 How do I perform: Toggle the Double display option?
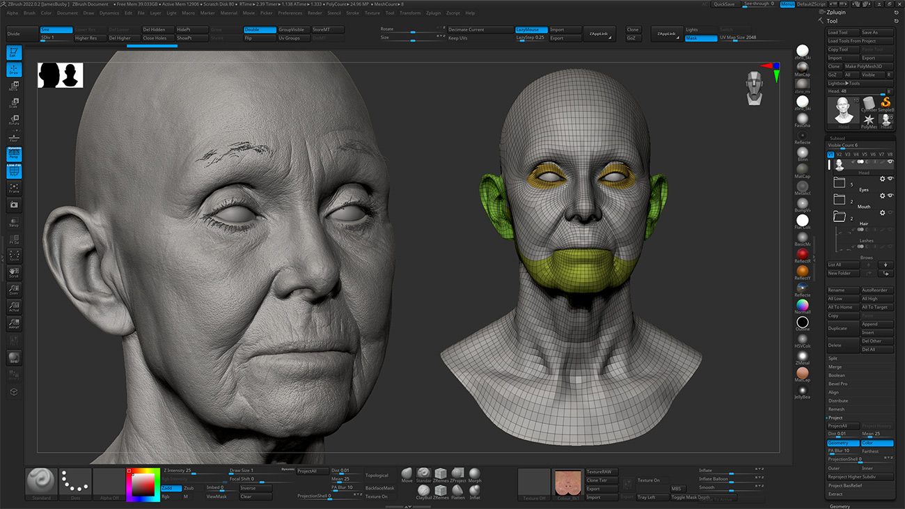pos(260,30)
